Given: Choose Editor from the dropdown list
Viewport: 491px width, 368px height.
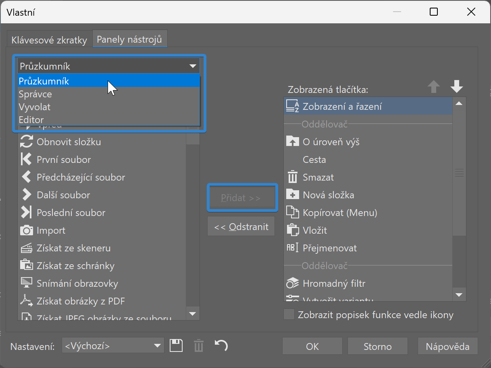Looking at the screenshot, I should (x=31, y=120).
